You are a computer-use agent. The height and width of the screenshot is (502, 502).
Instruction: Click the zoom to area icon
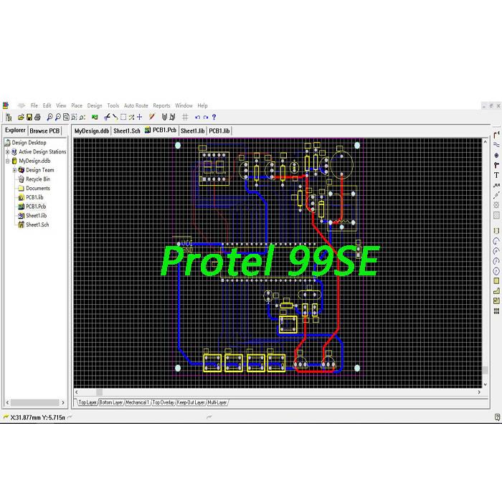(x=74, y=117)
